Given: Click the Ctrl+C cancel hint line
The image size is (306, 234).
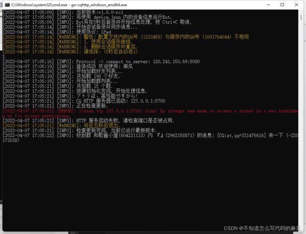Looking at the screenshot, I should [97, 22].
